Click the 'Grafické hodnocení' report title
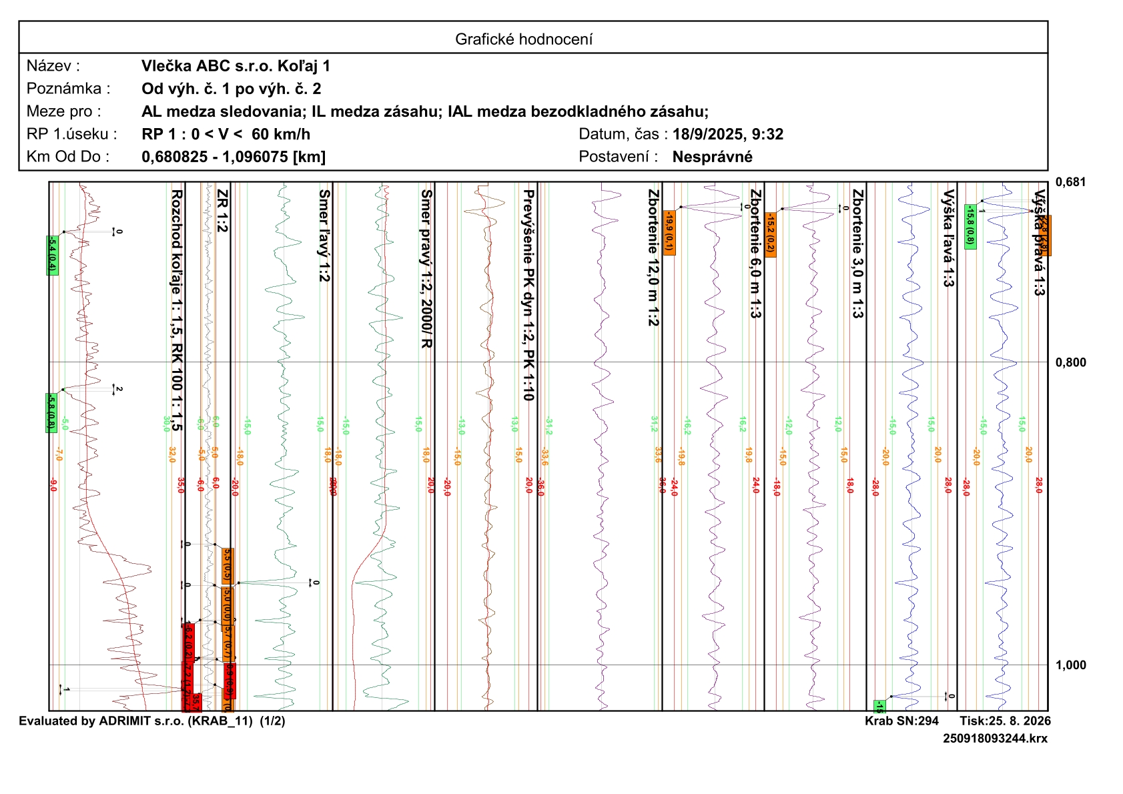The width and height of the screenshot is (1123, 794). pyautogui.click(x=524, y=39)
